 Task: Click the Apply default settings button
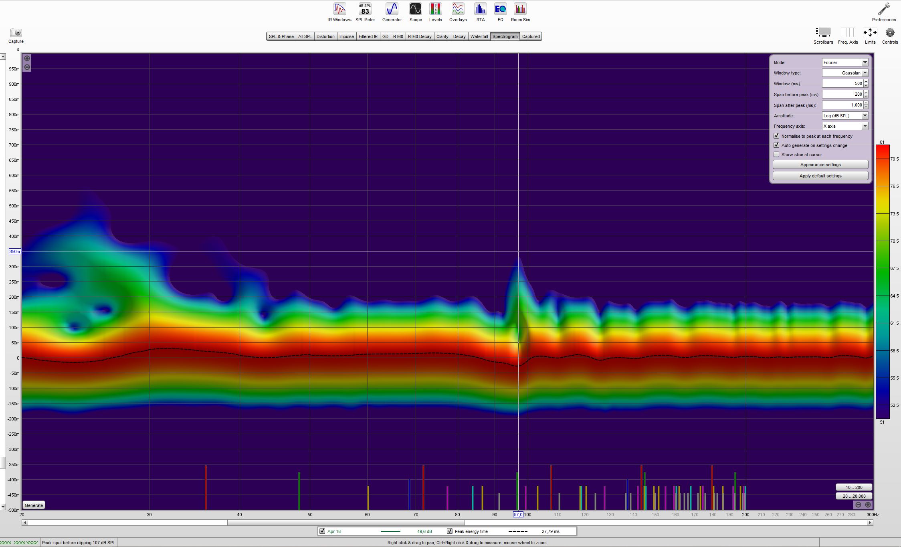(x=820, y=176)
